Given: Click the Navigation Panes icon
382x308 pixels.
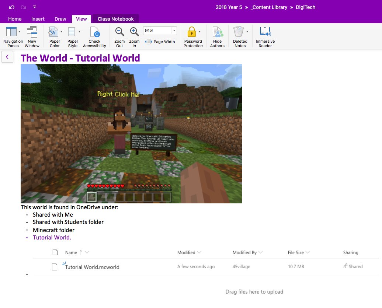Looking at the screenshot, I should 11,32.
